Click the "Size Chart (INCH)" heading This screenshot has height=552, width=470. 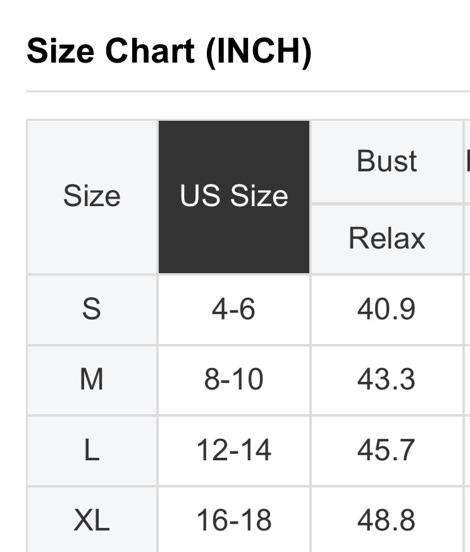(169, 51)
